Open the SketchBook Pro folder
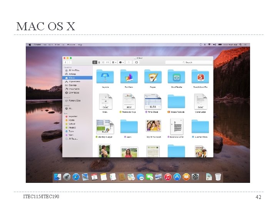The width and height of the screenshot is (277, 207). coord(200,76)
